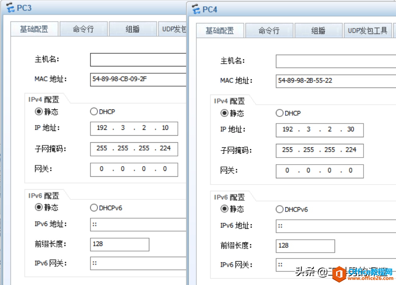Select IPv4 静态 radio in PC4
Screen dimensions: 396x285
tap(224, 113)
